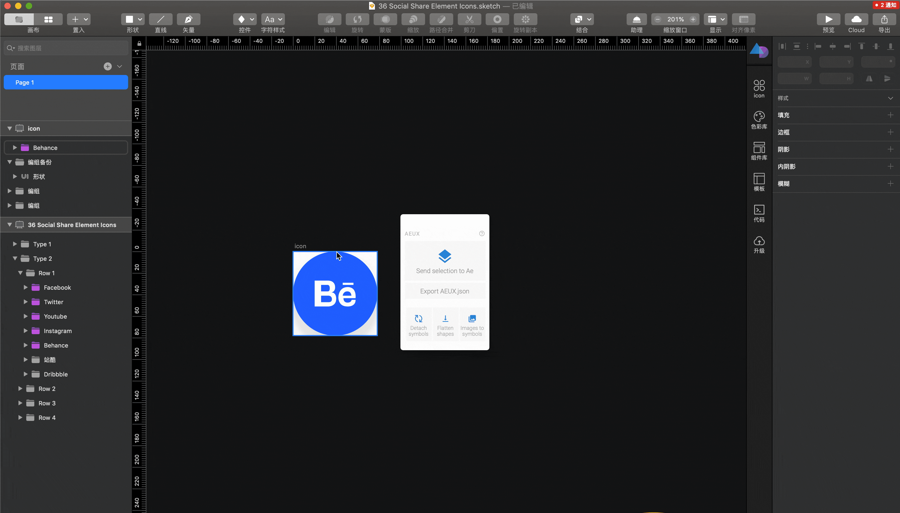
Task: Click the Offset (偏置) toolbar icon
Action: (x=497, y=19)
